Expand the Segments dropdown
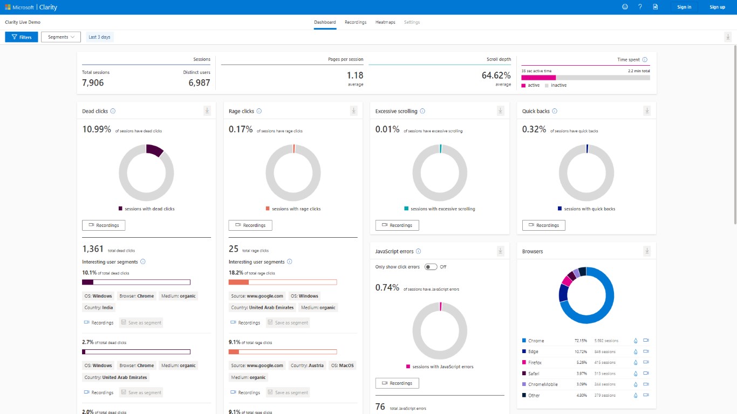This screenshot has height=414, width=737. tap(61, 37)
